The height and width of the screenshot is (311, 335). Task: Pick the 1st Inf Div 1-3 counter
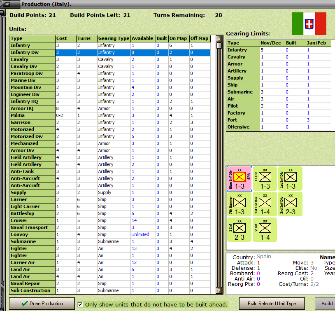click(291, 179)
